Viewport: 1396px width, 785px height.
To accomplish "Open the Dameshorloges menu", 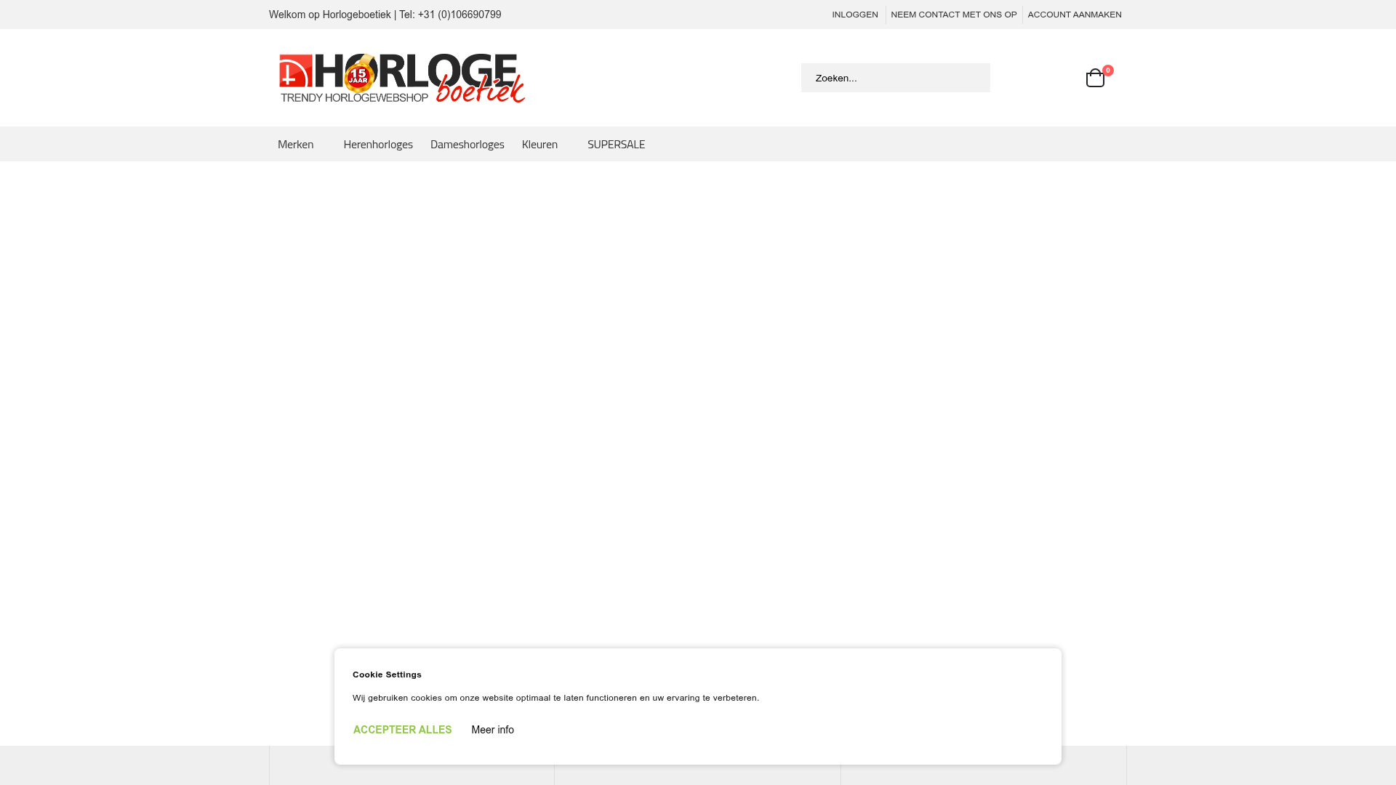I will [x=468, y=144].
